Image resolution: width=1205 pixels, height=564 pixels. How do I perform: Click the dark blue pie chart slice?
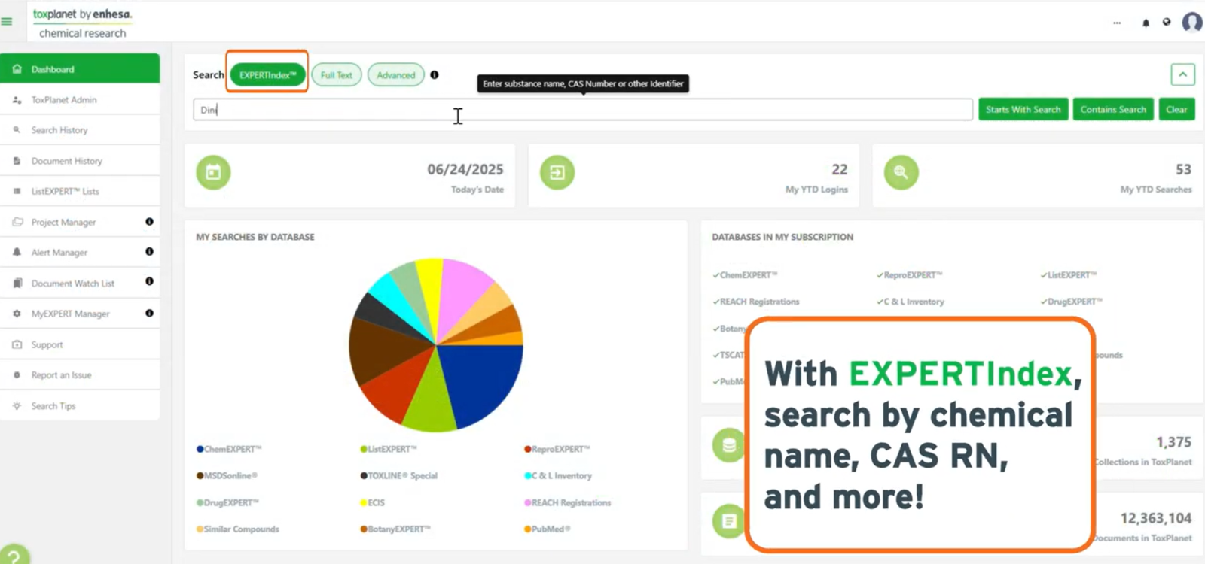click(482, 380)
